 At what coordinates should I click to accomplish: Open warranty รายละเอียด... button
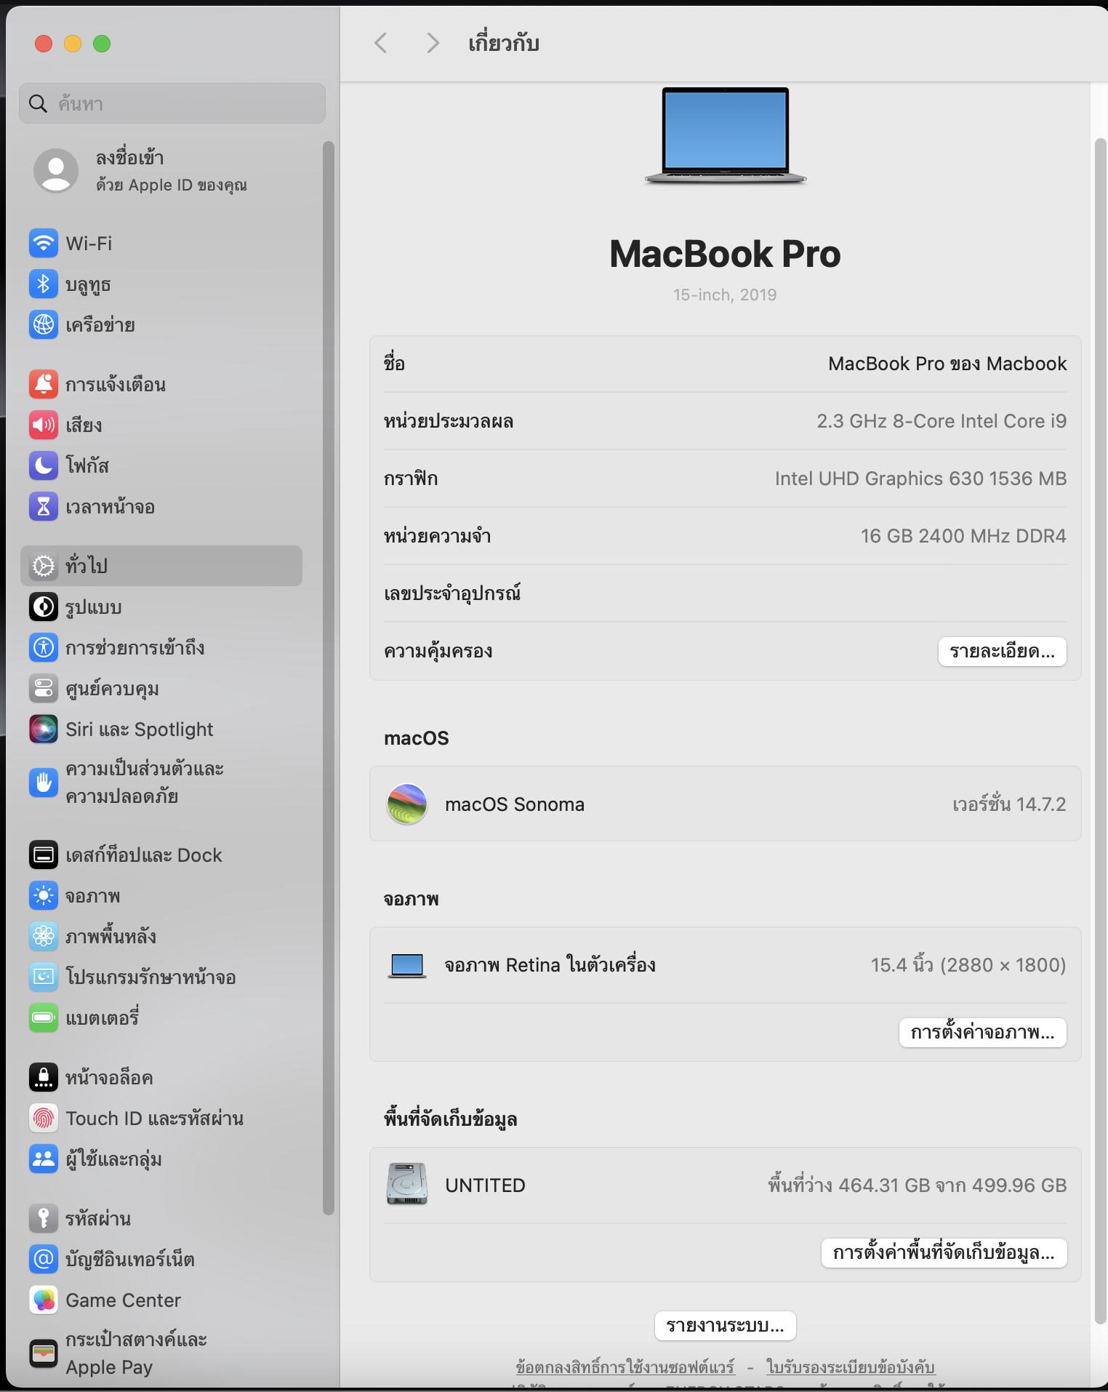[x=1002, y=652]
